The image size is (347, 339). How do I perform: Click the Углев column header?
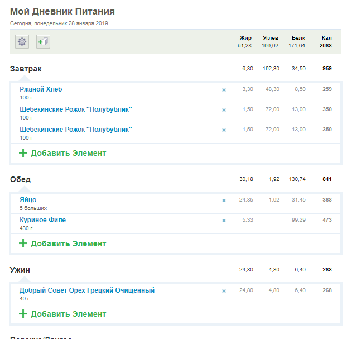tap(271, 38)
